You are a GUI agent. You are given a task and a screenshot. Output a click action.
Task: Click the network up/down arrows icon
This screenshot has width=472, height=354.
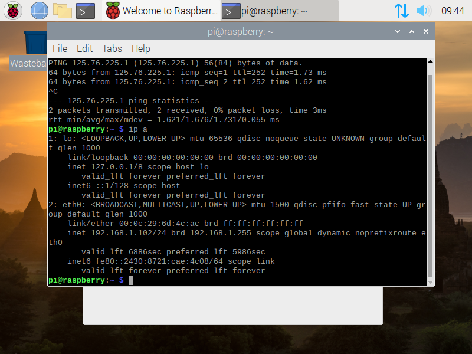tap(401, 10)
